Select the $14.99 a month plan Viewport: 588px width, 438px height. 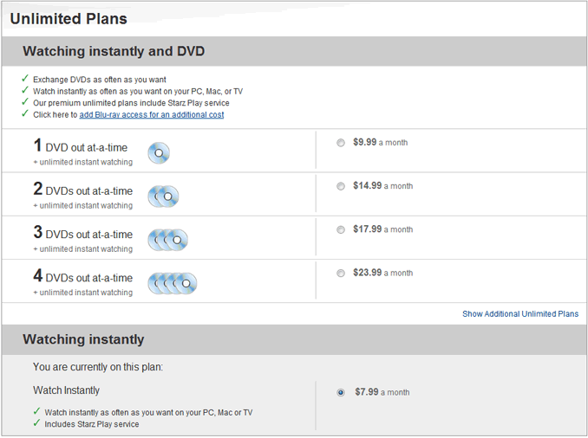coord(341,186)
